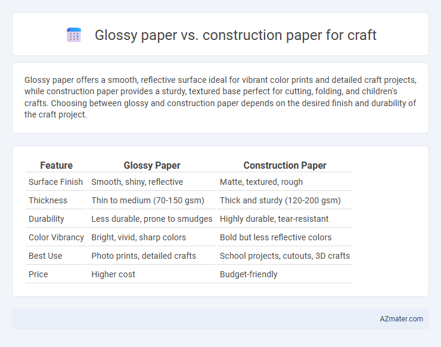This screenshot has width=441, height=347.
Task: Select the 'Glossy Paper' column header
Action: pos(152,165)
